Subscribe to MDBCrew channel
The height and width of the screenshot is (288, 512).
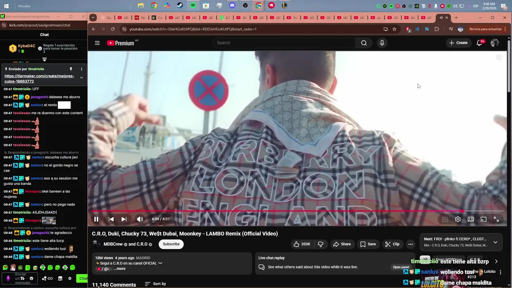tap(171, 244)
